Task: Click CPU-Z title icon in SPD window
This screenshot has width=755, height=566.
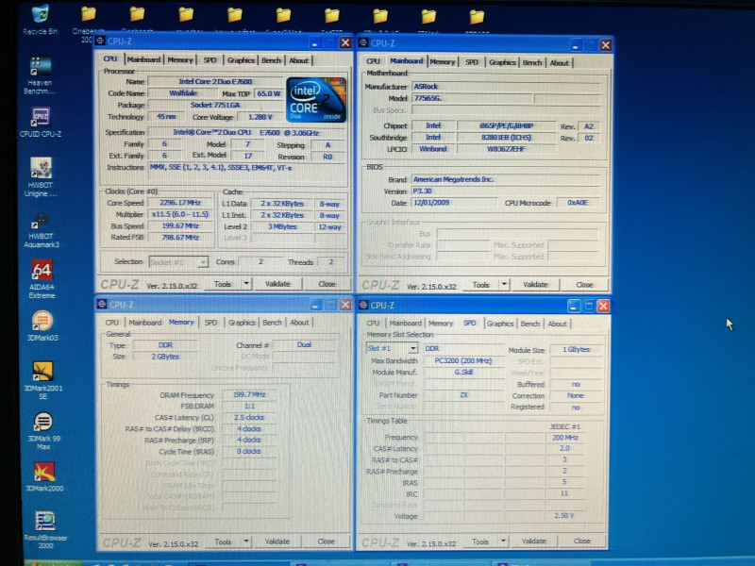Action: click(363, 305)
